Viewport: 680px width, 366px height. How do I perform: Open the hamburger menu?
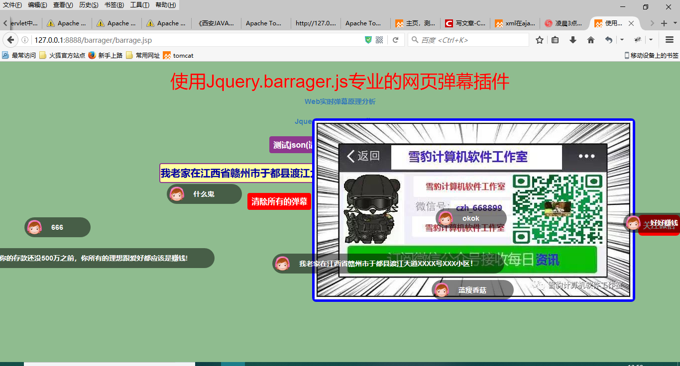coord(670,40)
